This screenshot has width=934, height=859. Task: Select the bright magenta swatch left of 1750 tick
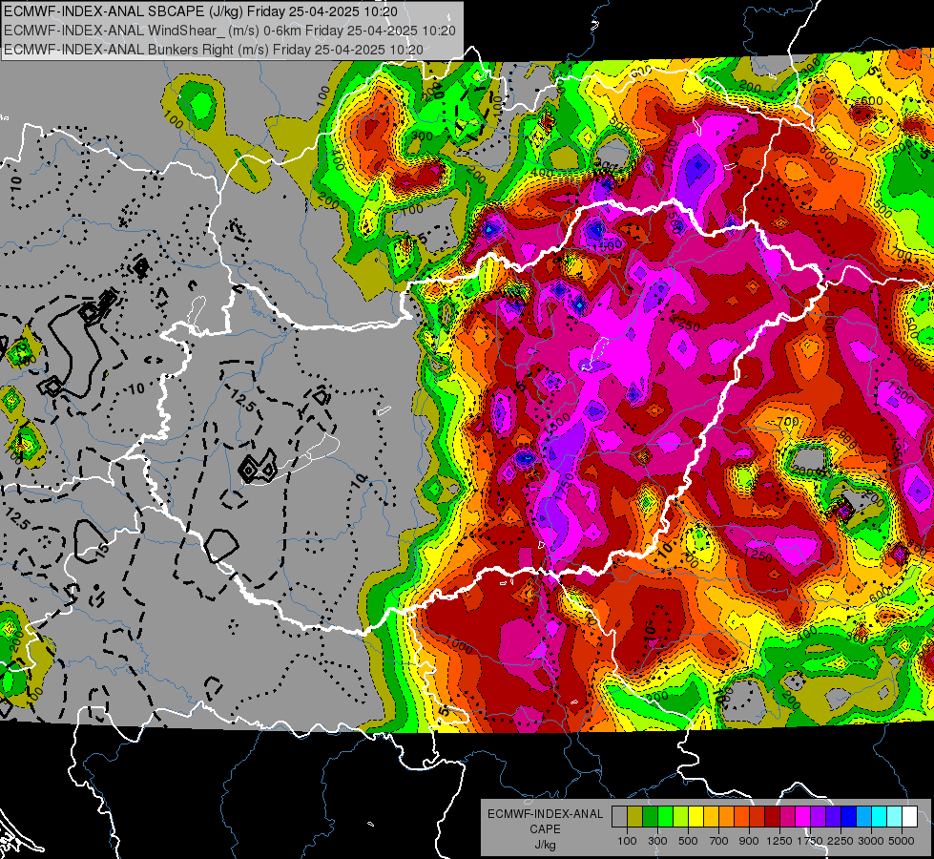coord(803,817)
